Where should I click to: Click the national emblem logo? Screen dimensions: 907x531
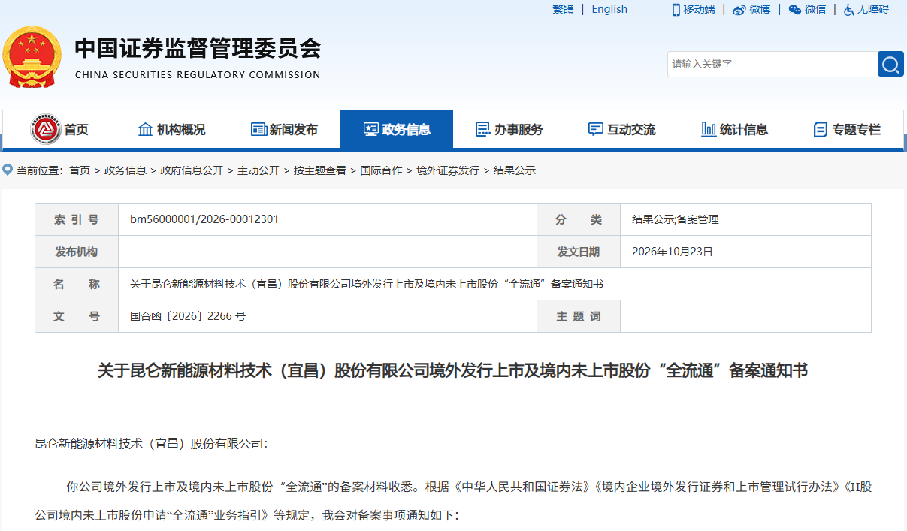32,56
